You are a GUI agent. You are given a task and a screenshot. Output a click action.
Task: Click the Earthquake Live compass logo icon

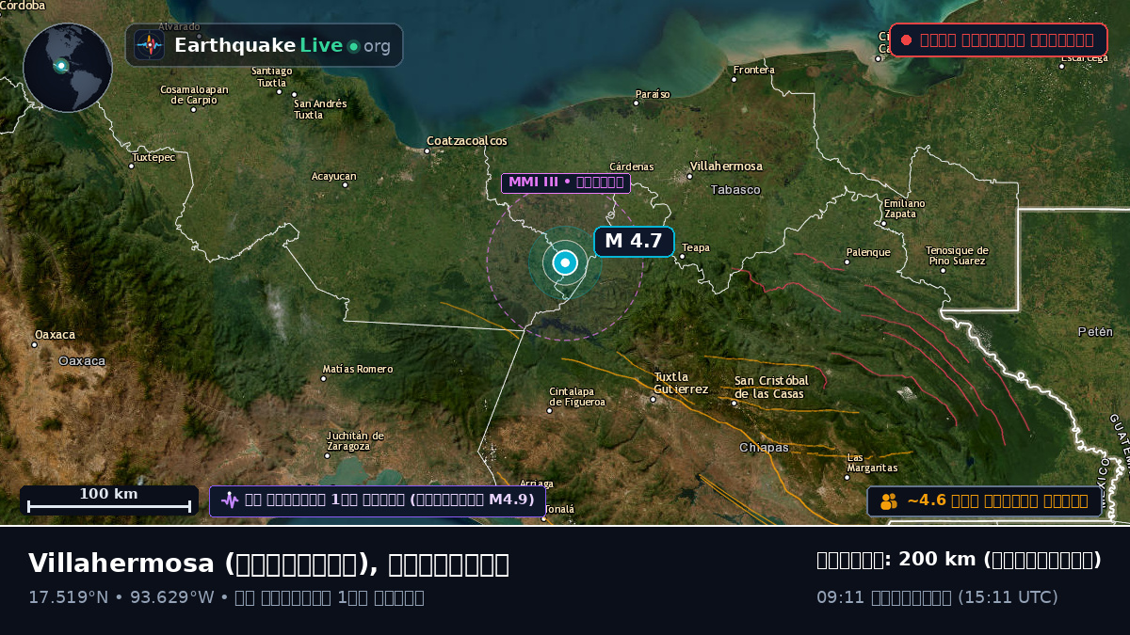pyautogui.click(x=150, y=45)
